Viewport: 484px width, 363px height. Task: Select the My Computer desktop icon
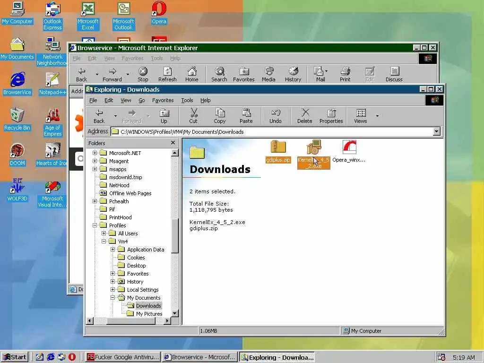click(17, 13)
